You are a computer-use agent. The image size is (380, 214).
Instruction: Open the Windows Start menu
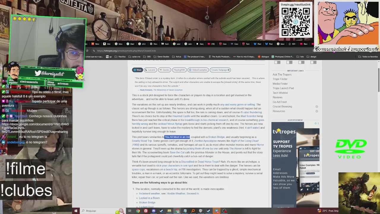click(76, 211)
